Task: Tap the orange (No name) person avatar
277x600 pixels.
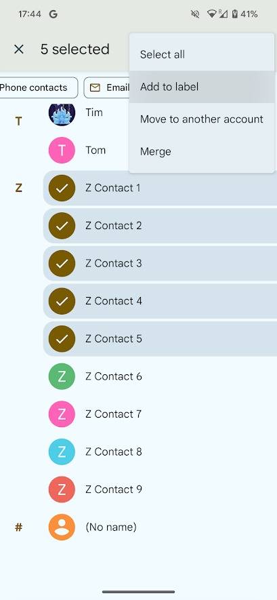Action: pos(62,527)
